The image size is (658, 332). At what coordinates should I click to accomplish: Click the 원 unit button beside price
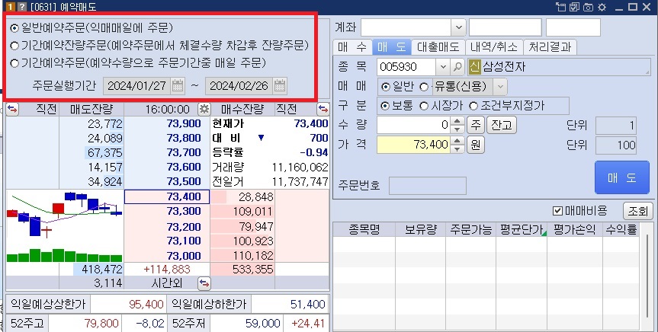click(476, 145)
